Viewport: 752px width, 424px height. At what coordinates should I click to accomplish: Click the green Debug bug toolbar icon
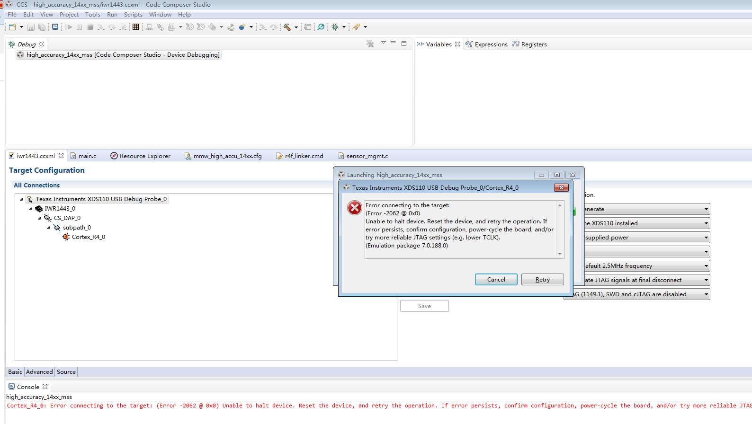(335, 27)
